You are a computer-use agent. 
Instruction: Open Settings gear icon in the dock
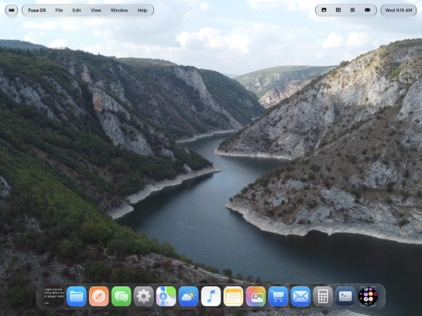(144, 296)
